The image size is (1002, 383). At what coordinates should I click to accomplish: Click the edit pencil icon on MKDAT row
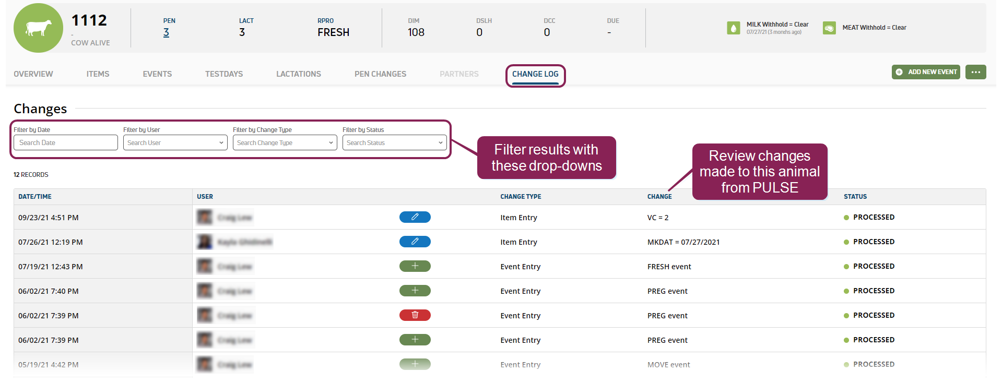point(415,242)
